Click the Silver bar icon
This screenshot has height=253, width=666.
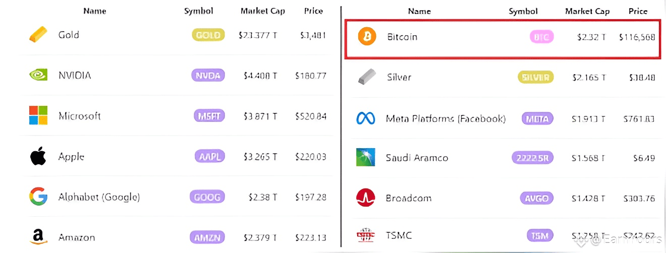point(367,77)
